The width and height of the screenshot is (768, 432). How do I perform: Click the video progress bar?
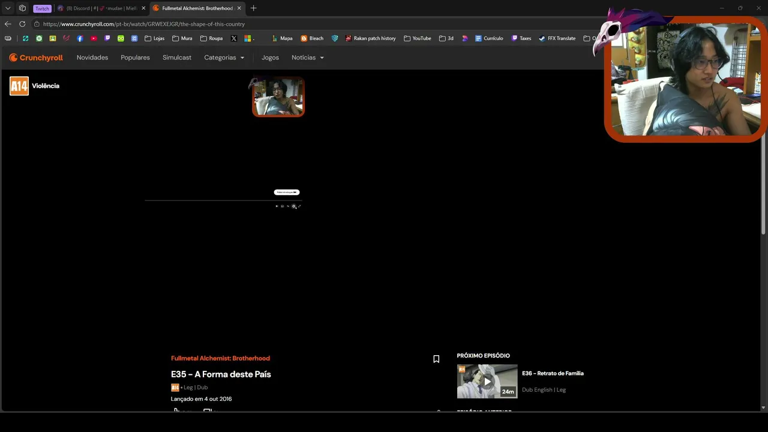coord(223,200)
